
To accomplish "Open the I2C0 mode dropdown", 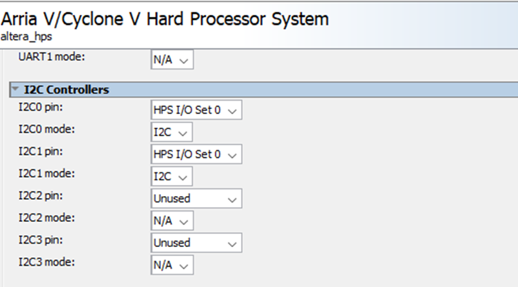I will point(172,133).
